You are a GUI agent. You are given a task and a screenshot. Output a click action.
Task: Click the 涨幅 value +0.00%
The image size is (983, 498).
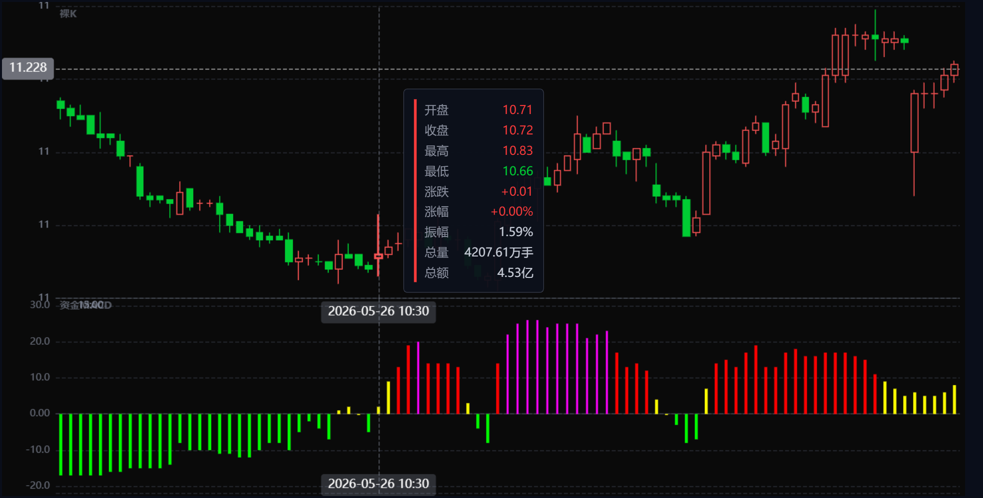(511, 212)
